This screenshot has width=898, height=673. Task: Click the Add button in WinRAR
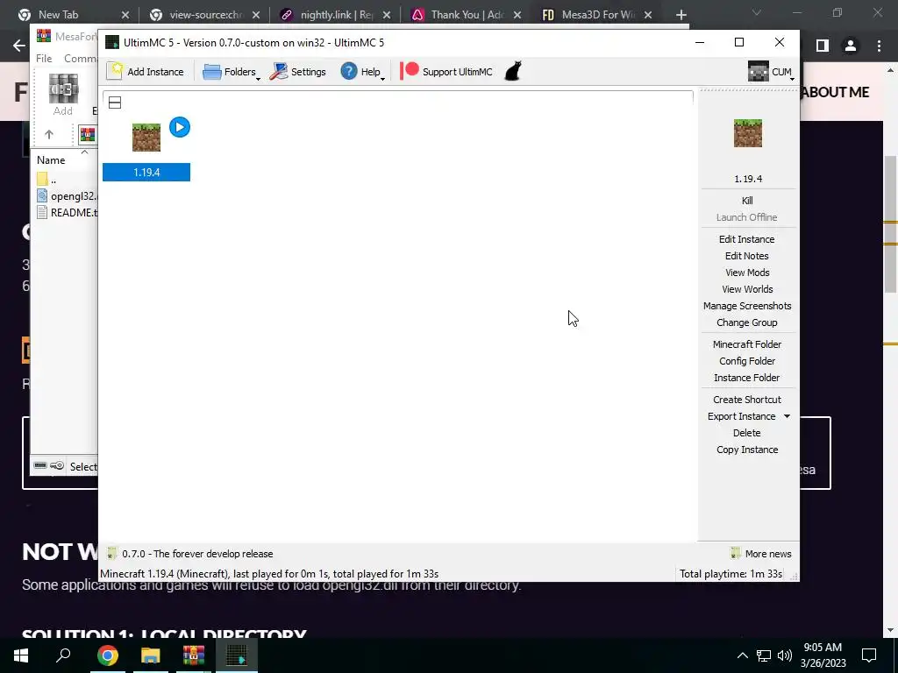pyautogui.click(x=63, y=95)
